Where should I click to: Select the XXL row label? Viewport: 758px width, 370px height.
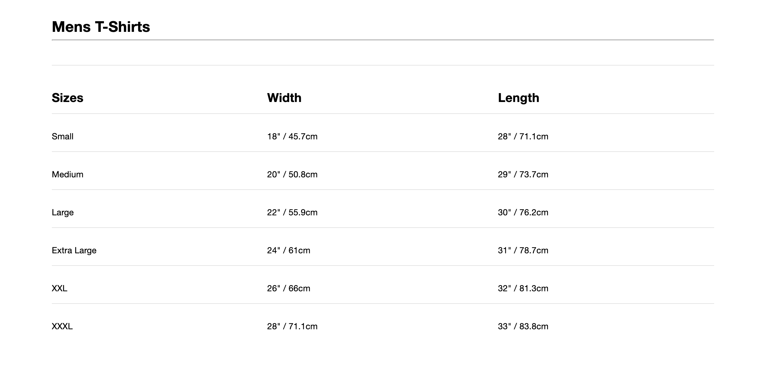[59, 289]
